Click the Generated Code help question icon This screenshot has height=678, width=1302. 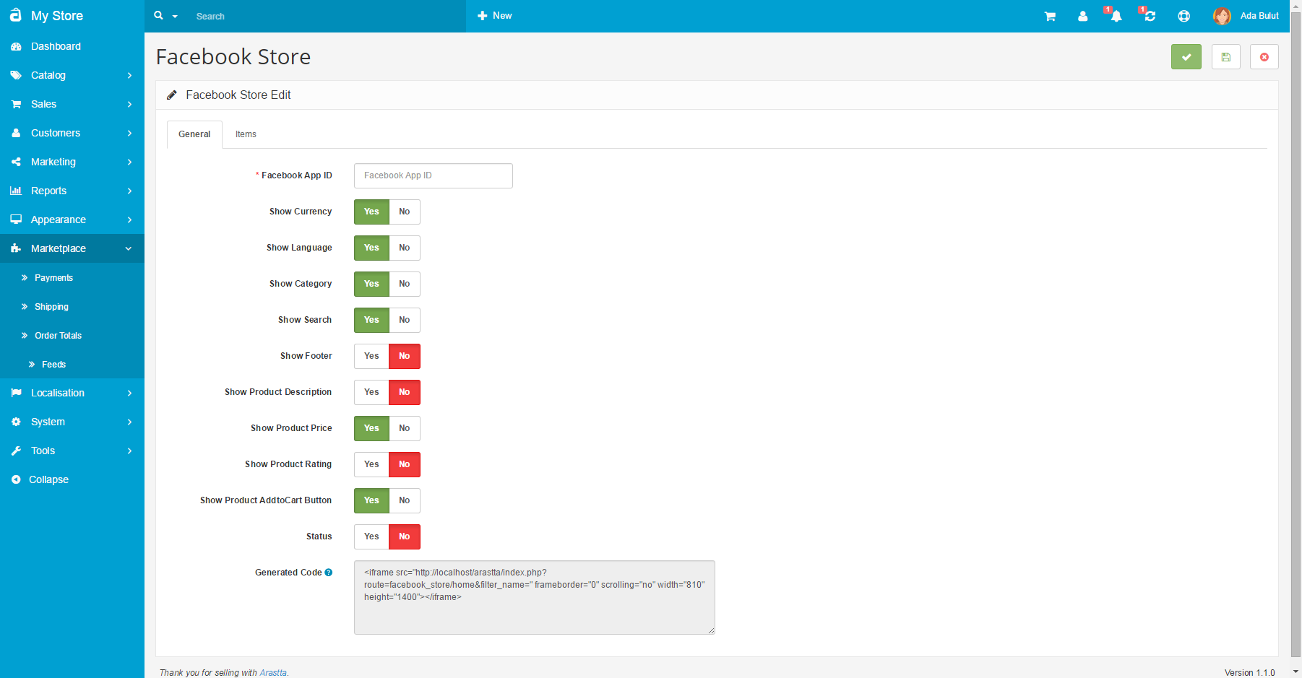point(329,573)
